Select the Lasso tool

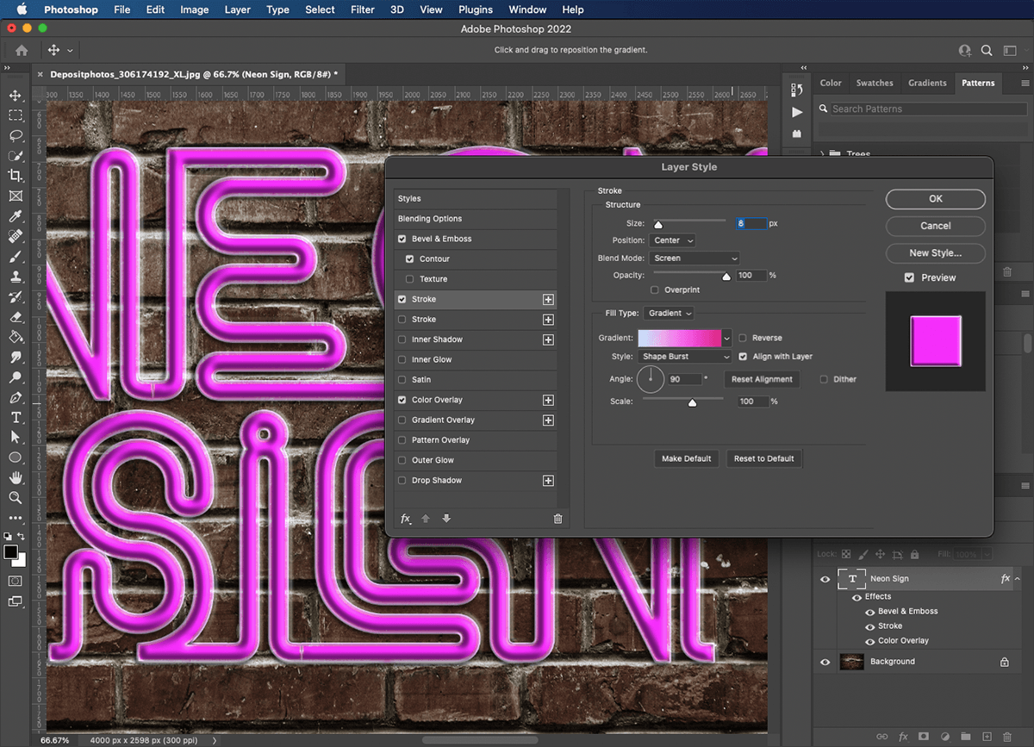[14, 136]
